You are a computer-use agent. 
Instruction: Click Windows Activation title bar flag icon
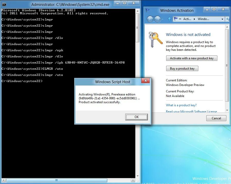147,10
